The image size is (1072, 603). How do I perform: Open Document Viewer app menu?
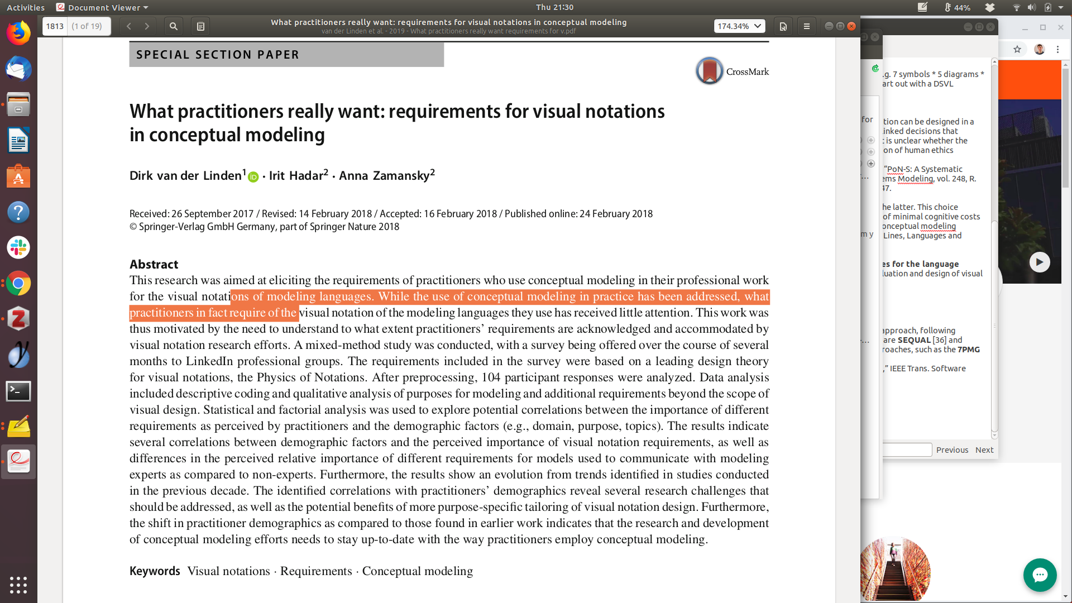pos(103,7)
